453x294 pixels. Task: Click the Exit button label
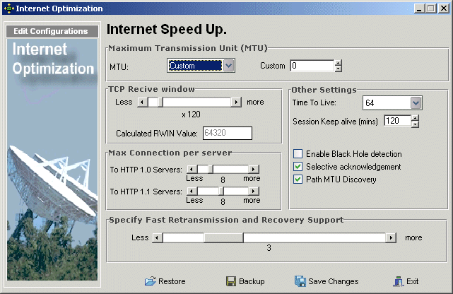[412, 281]
